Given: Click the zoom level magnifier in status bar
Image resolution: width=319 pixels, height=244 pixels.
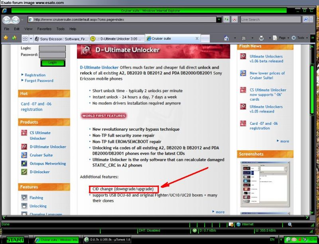Looking at the screenshot, I should 290,224.
